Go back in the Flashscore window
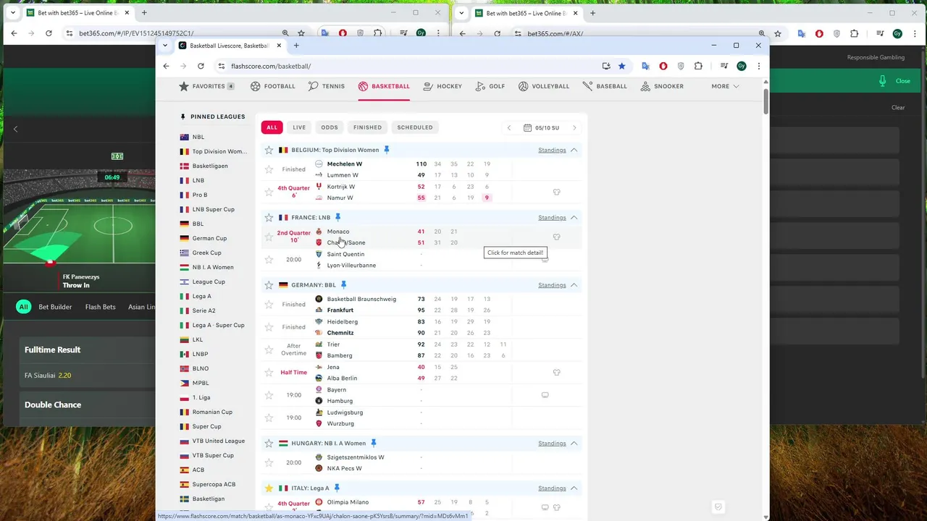927x521 pixels. tap(166, 66)
